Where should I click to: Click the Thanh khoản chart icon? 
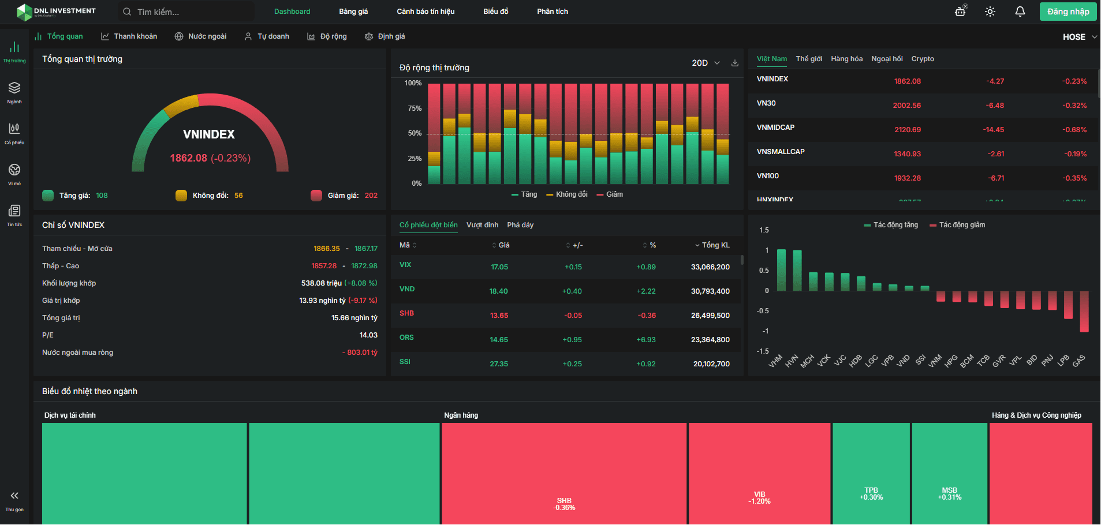(x=105, y=36)
